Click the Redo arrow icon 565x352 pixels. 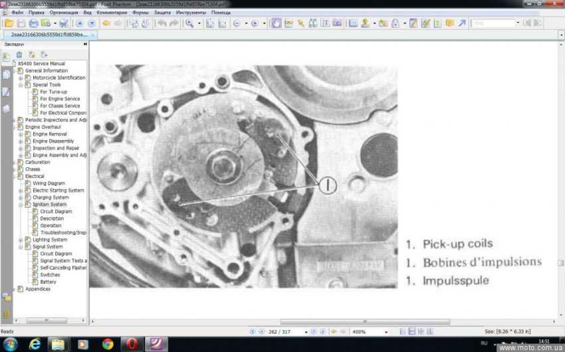(x=174, y=23)
